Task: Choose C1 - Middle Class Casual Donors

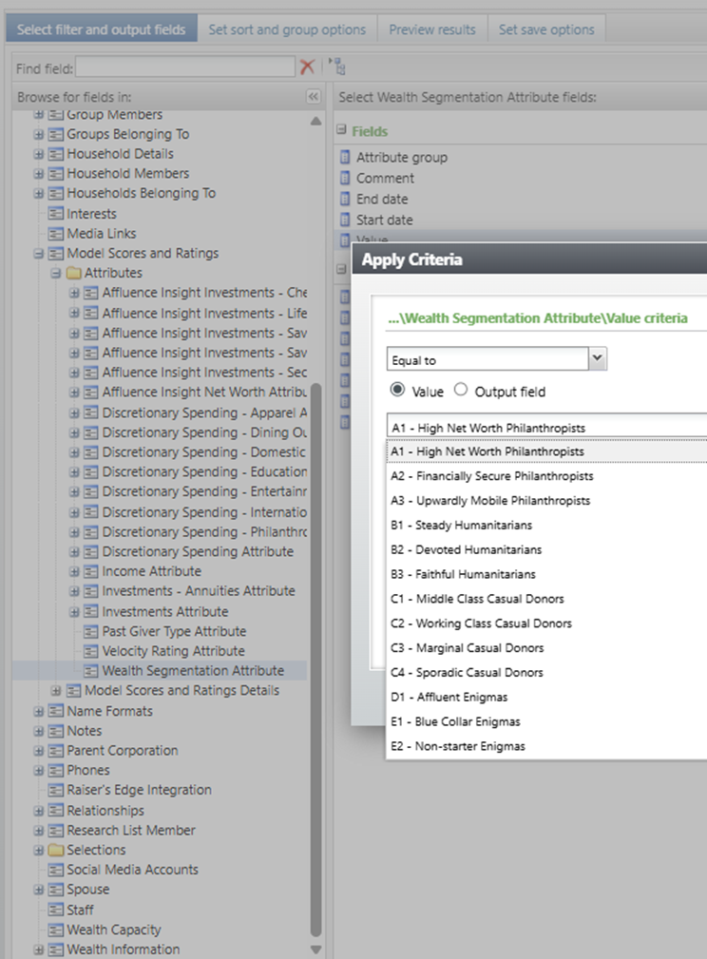Action: tap(546, 599)
